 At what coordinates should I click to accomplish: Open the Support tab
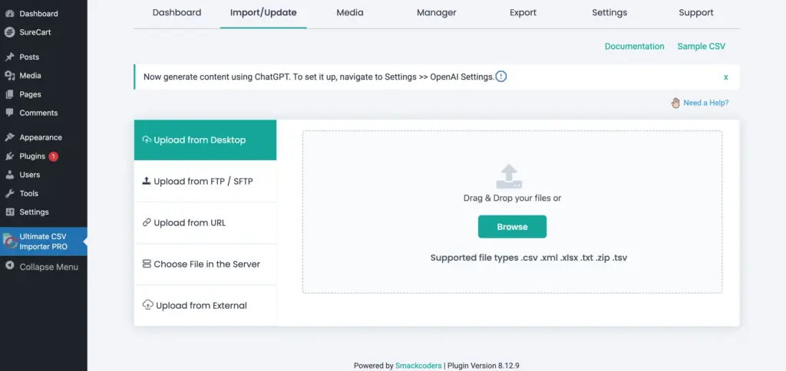click(696, 12)
